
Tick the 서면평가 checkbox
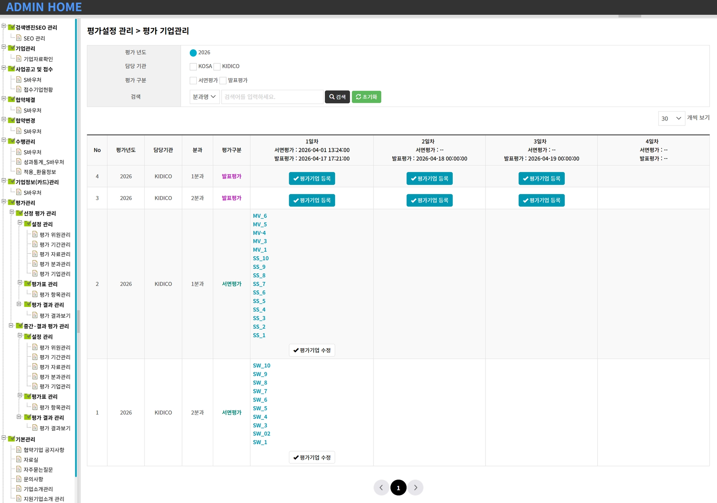coord(193,80)
